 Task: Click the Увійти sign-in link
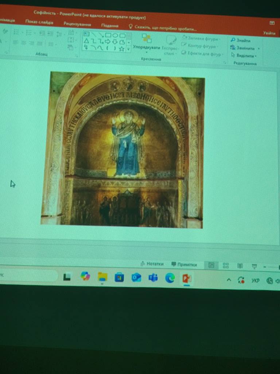click(269, 33)
